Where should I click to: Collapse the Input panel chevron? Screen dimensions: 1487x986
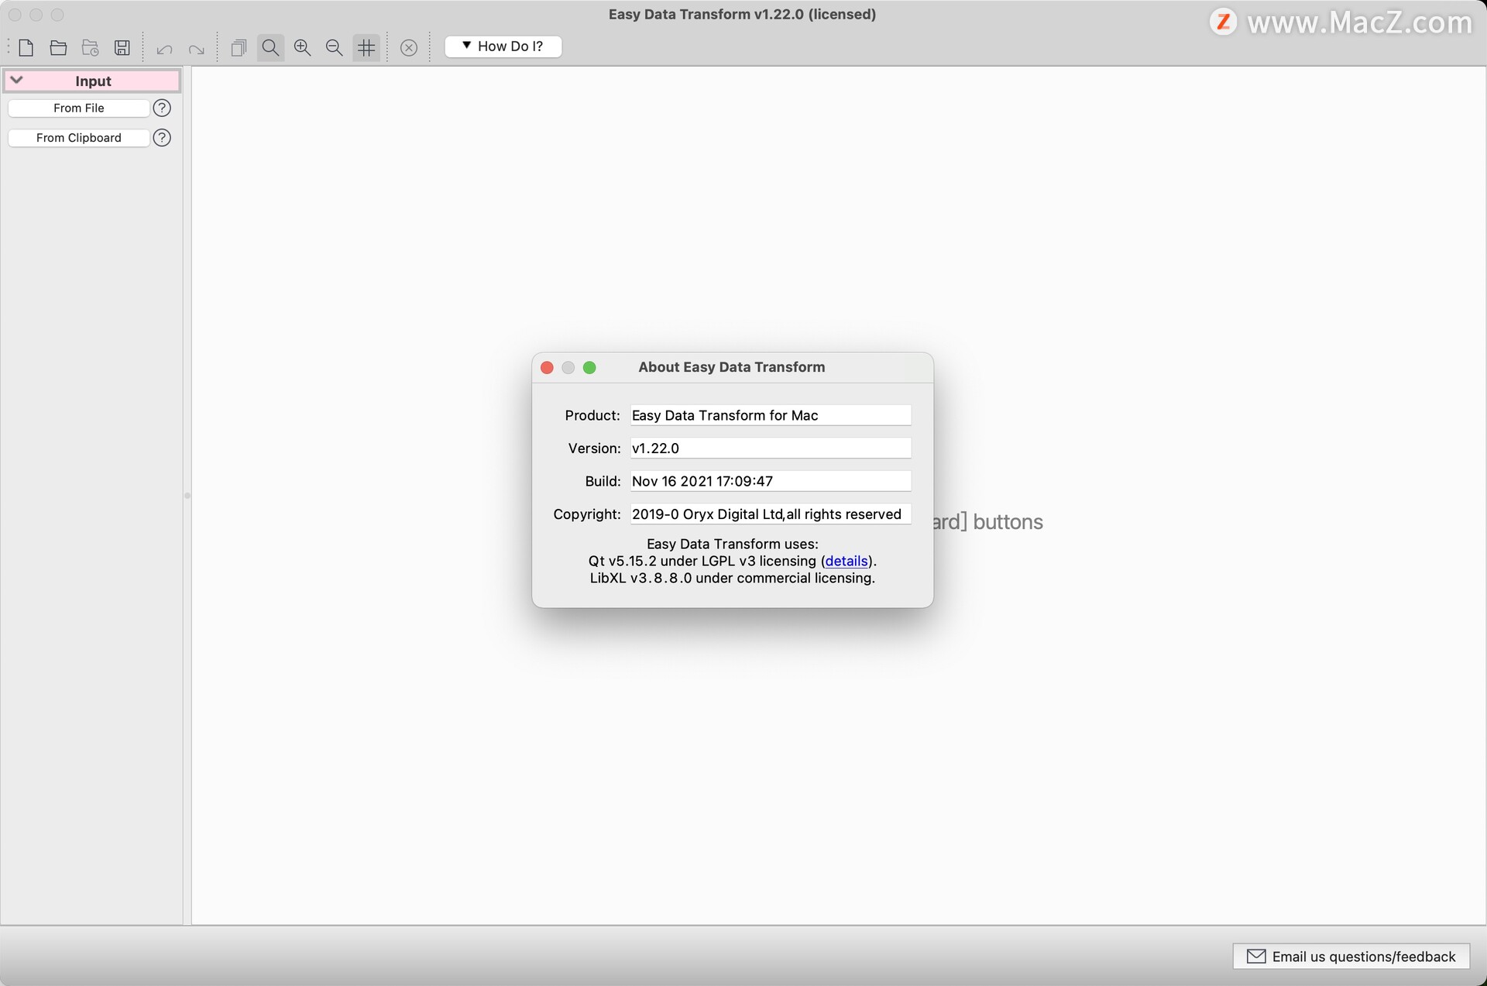pos(16,80)
